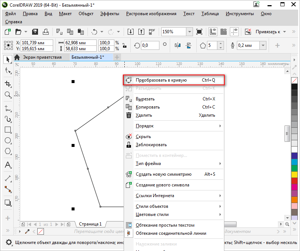The image size is (300, 251).
Task: Toggle rulers display button
Action: tap(213, 32)
